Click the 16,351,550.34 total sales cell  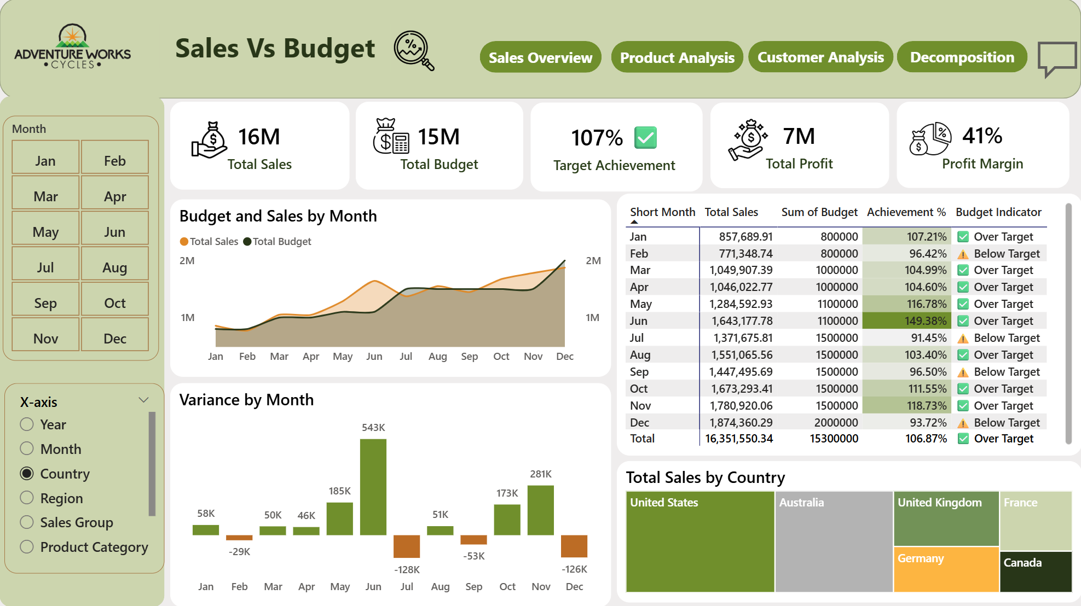pos(739,439)
